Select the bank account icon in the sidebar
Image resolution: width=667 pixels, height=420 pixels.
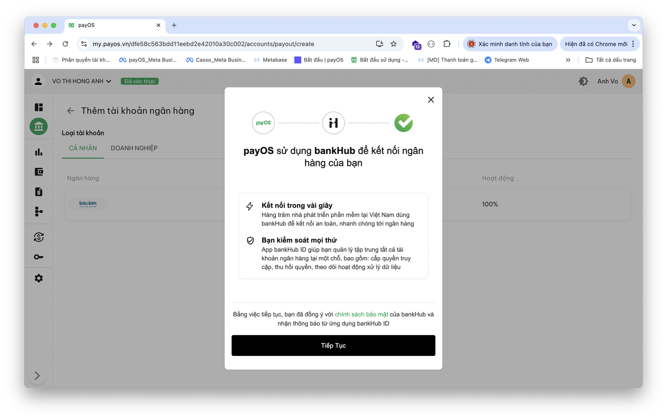click(x=39, y=126)
